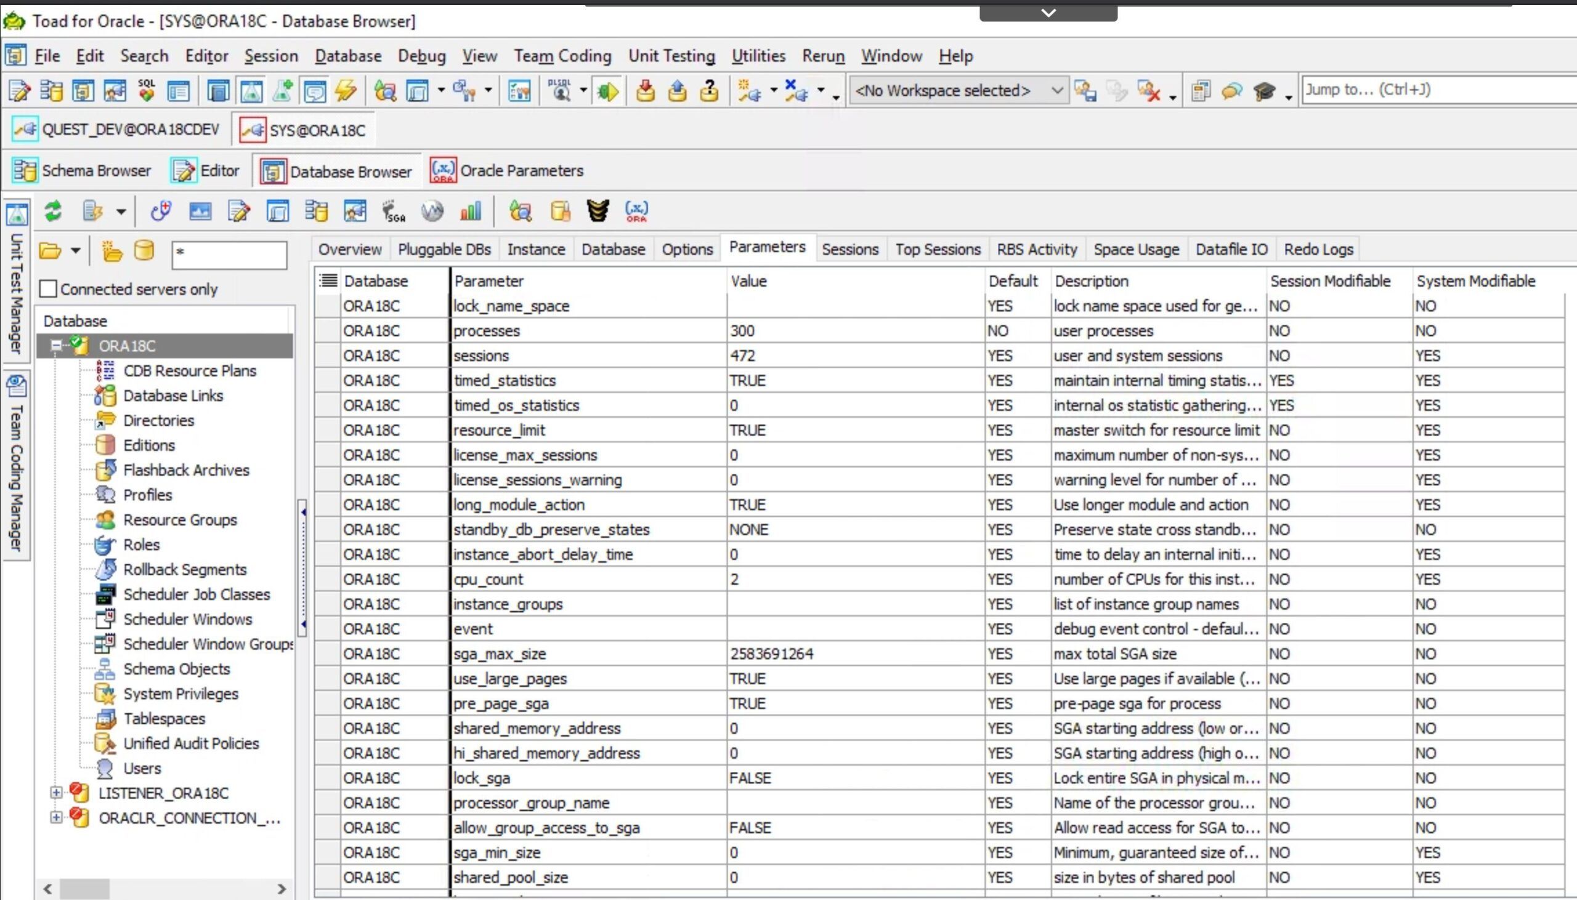This screenshot has width=1577, height=900.
Task: Expand the LISTENER_ORA18C tree node
Action: tap(56, 792)
